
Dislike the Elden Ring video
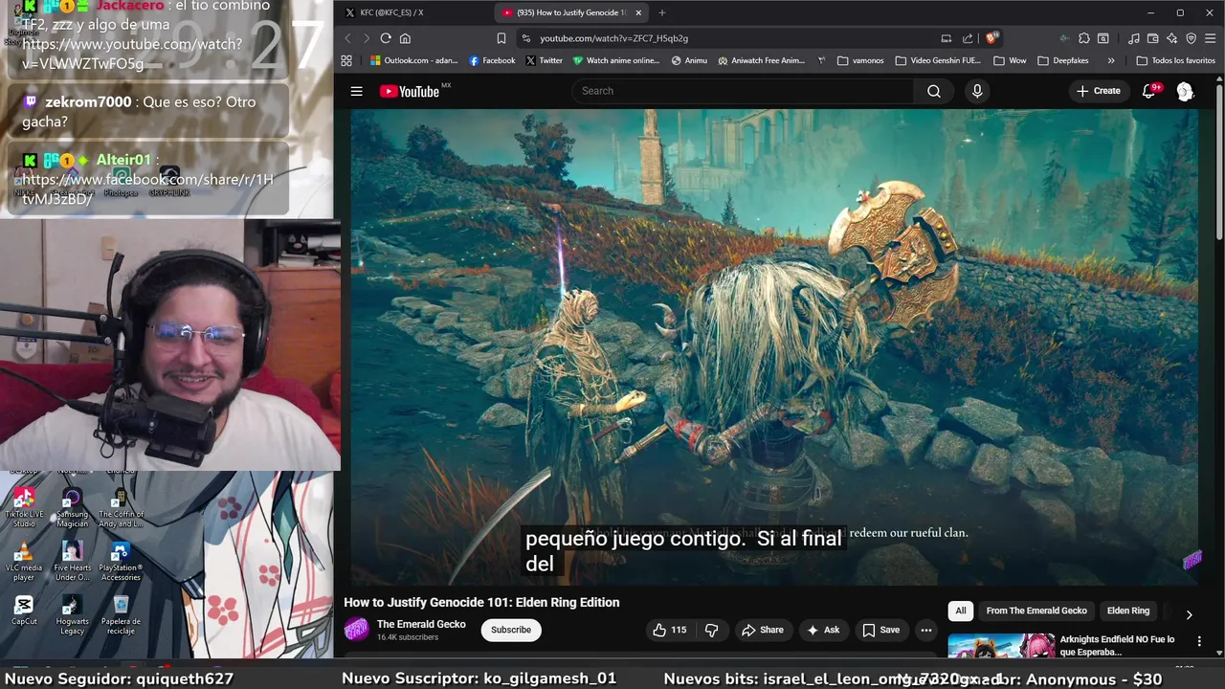coord(711,630)
